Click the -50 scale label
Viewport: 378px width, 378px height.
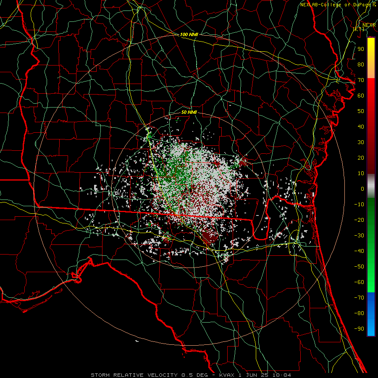(359, 267)
